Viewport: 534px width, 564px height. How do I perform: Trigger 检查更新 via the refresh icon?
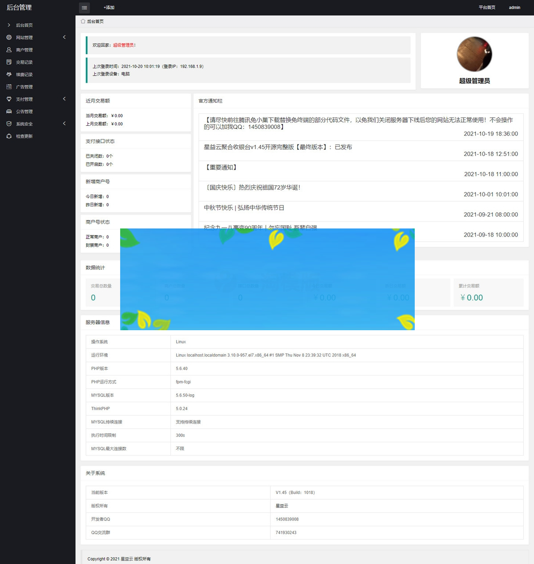pyautogui.click(x=8, y=136)
